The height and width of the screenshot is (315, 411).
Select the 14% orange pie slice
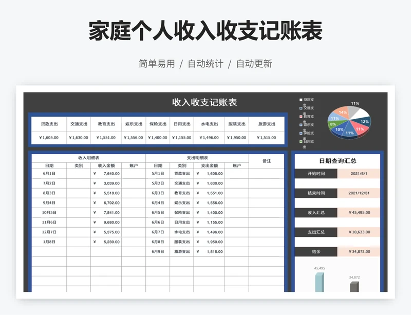(342, 113)
